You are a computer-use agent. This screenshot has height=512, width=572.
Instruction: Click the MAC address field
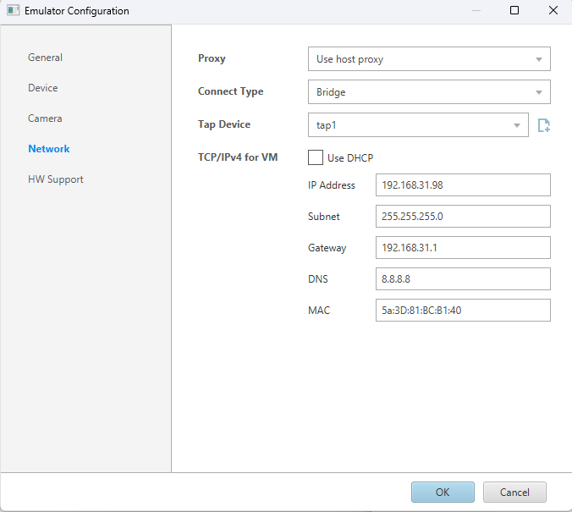point(462,311)
